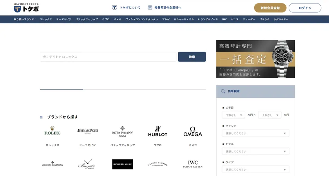Click the ログイン button
This screenshot has height=176, width=329.
(x=305, y=8)
